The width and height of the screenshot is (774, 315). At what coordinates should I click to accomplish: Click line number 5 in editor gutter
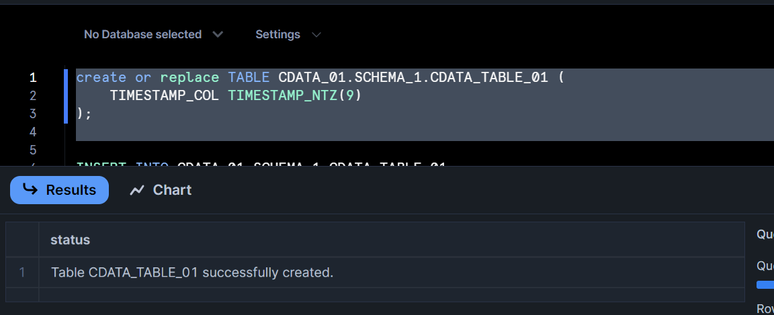tap(33, 150)
